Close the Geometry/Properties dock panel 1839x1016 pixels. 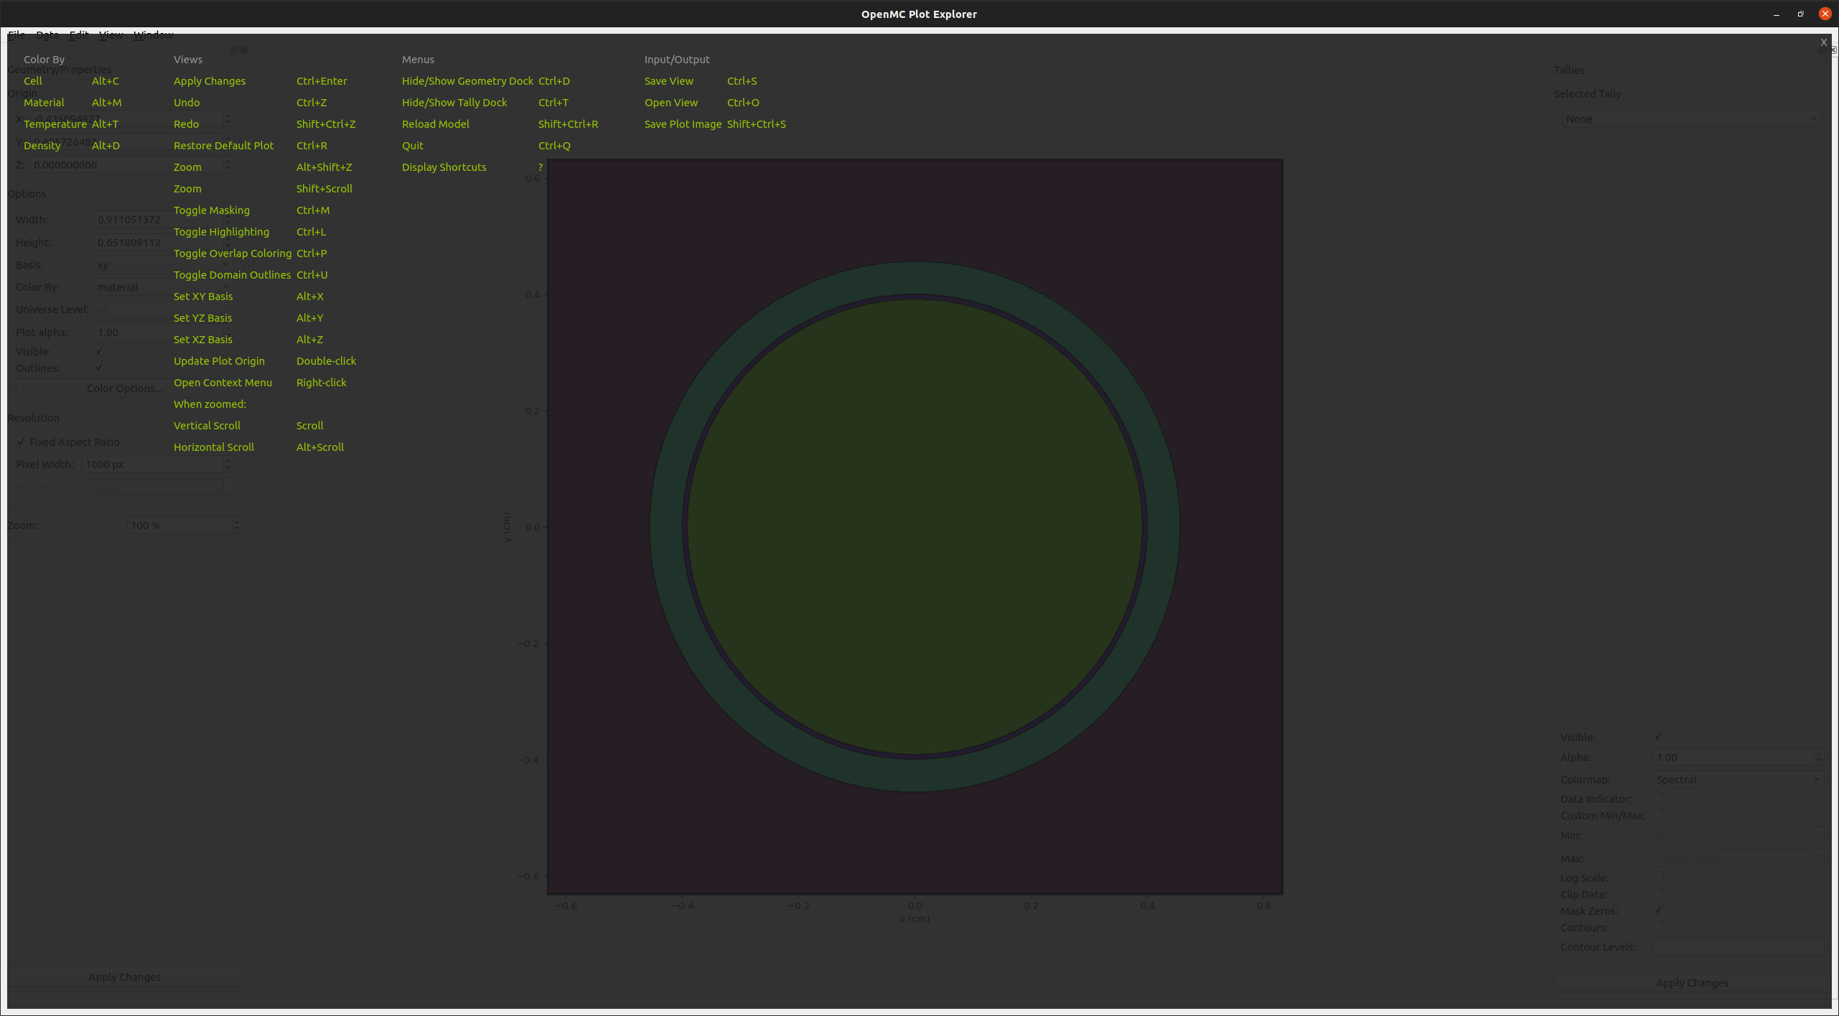[x=244, y=50]
